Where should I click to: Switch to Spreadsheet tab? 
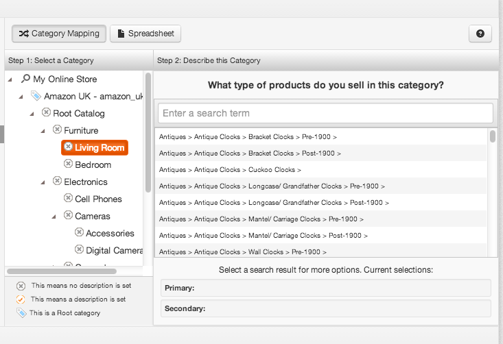point(145,34)
